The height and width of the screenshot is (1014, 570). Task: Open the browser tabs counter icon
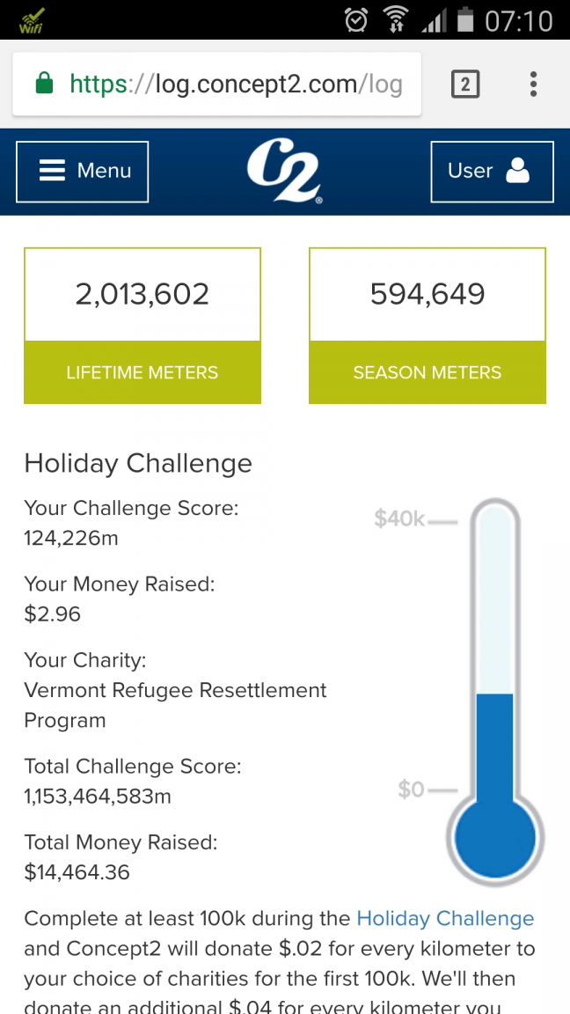coord(465,84)
